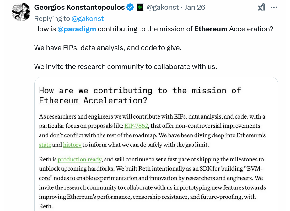Image resolution: width=290 pixels, height=211 pixels.
Task: Click the "We have EIPs, data analysis" line
Action: (x=108, y=48)
